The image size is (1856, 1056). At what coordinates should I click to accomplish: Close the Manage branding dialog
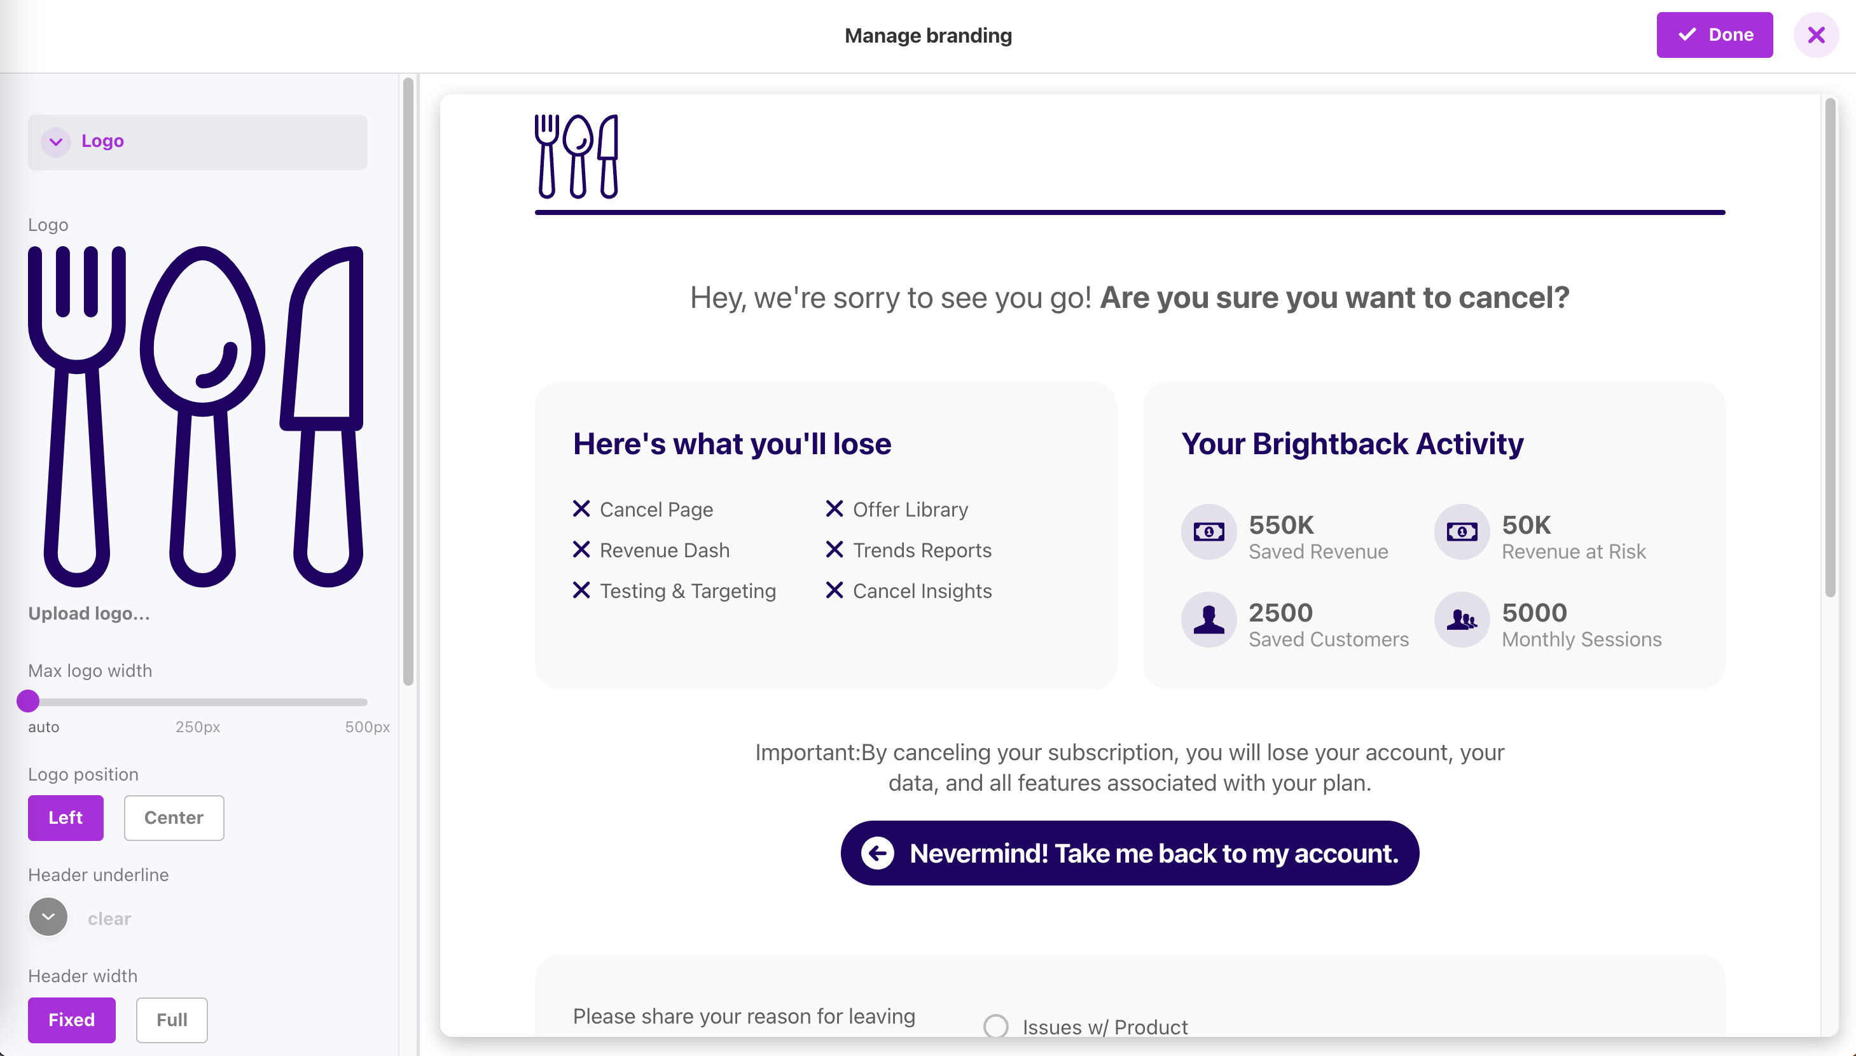(1815, 35)
